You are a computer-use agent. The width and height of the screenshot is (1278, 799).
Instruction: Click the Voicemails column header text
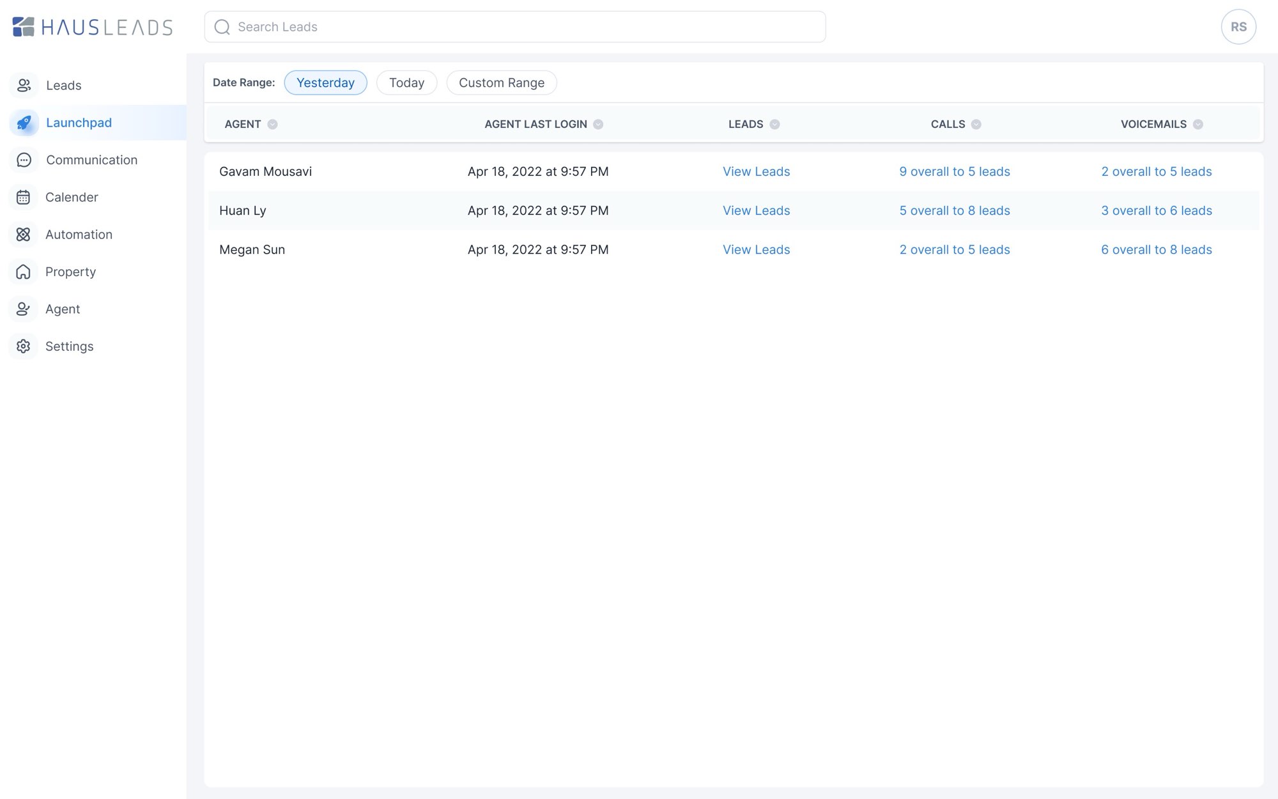click(1153, 124)
